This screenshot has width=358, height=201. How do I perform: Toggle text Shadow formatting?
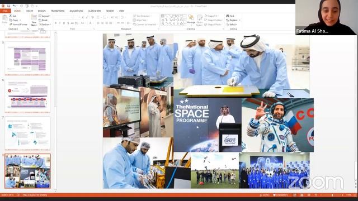[x=68, y=23]
